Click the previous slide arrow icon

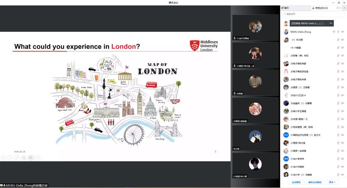(x=3, y=158)
